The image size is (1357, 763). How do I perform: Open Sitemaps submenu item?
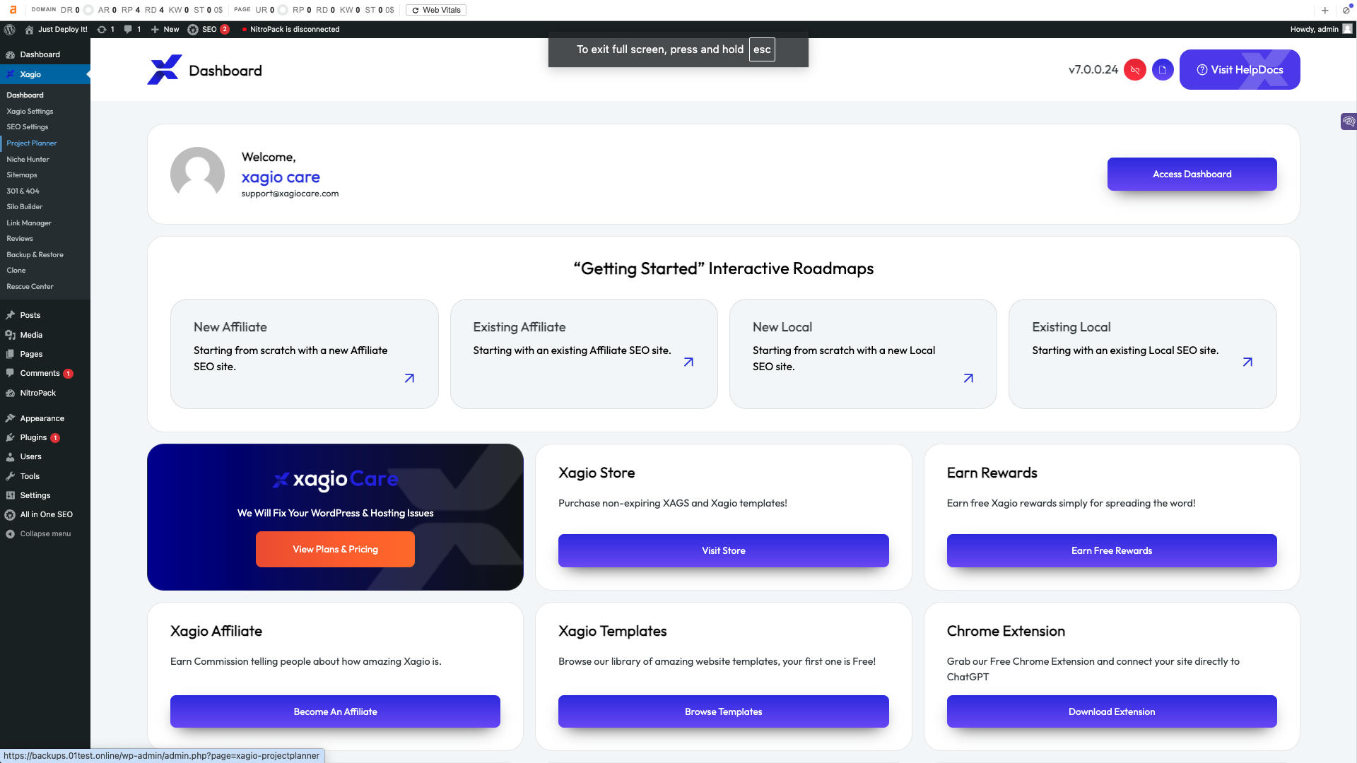point(22,175)
